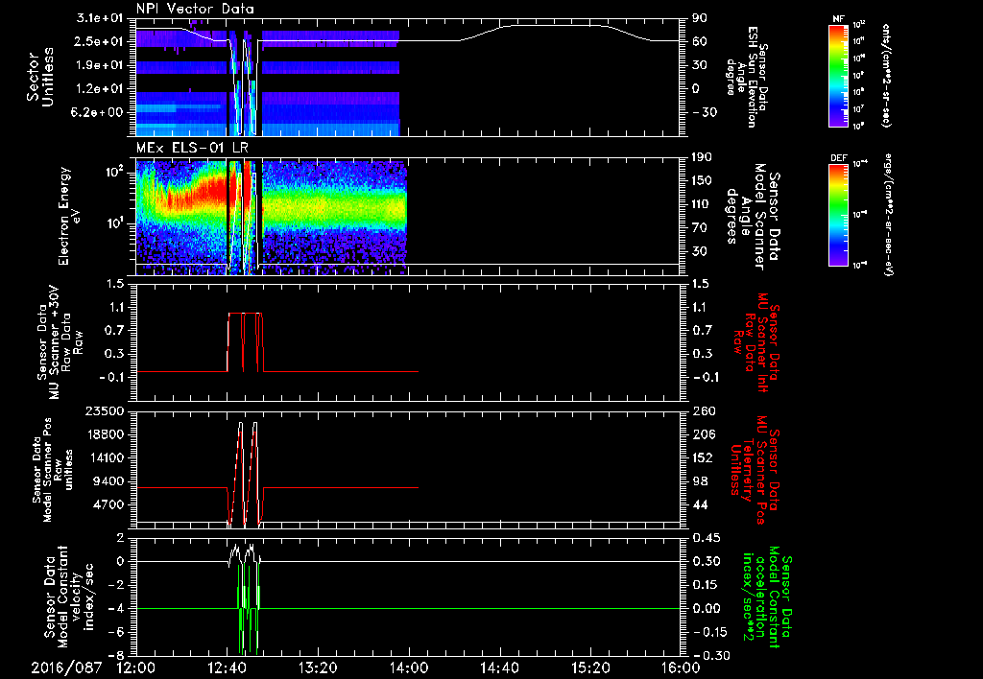Click the '0.00' acceleration tick value

coord(706,609)
